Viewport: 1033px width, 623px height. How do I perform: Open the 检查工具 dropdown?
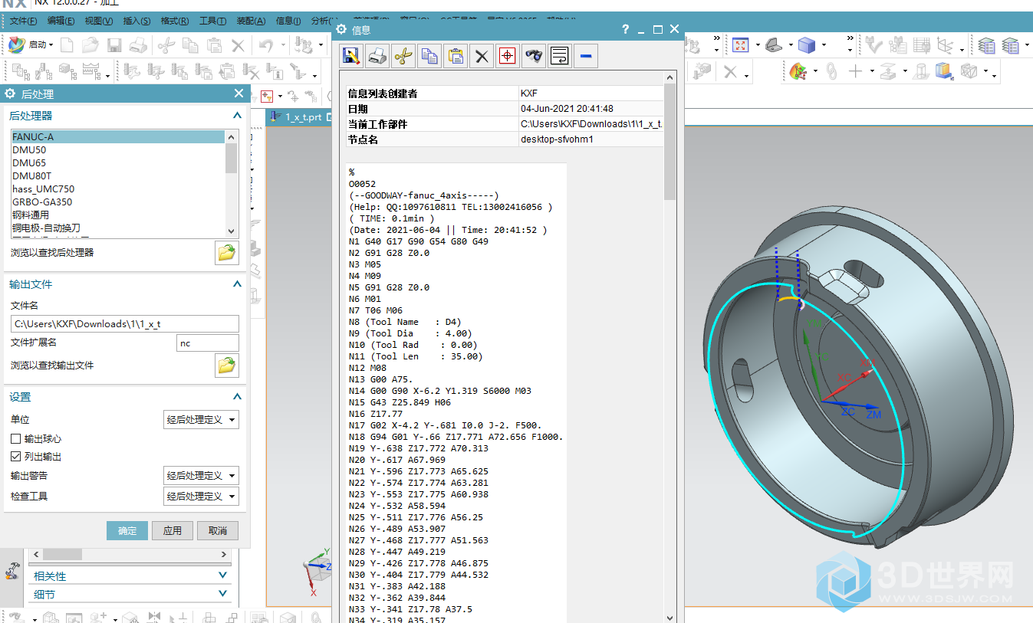(x=202, y=496)
